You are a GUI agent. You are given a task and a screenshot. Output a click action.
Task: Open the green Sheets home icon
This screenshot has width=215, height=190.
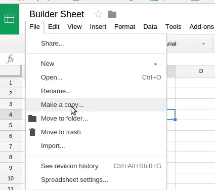click(x=10, y=19)
